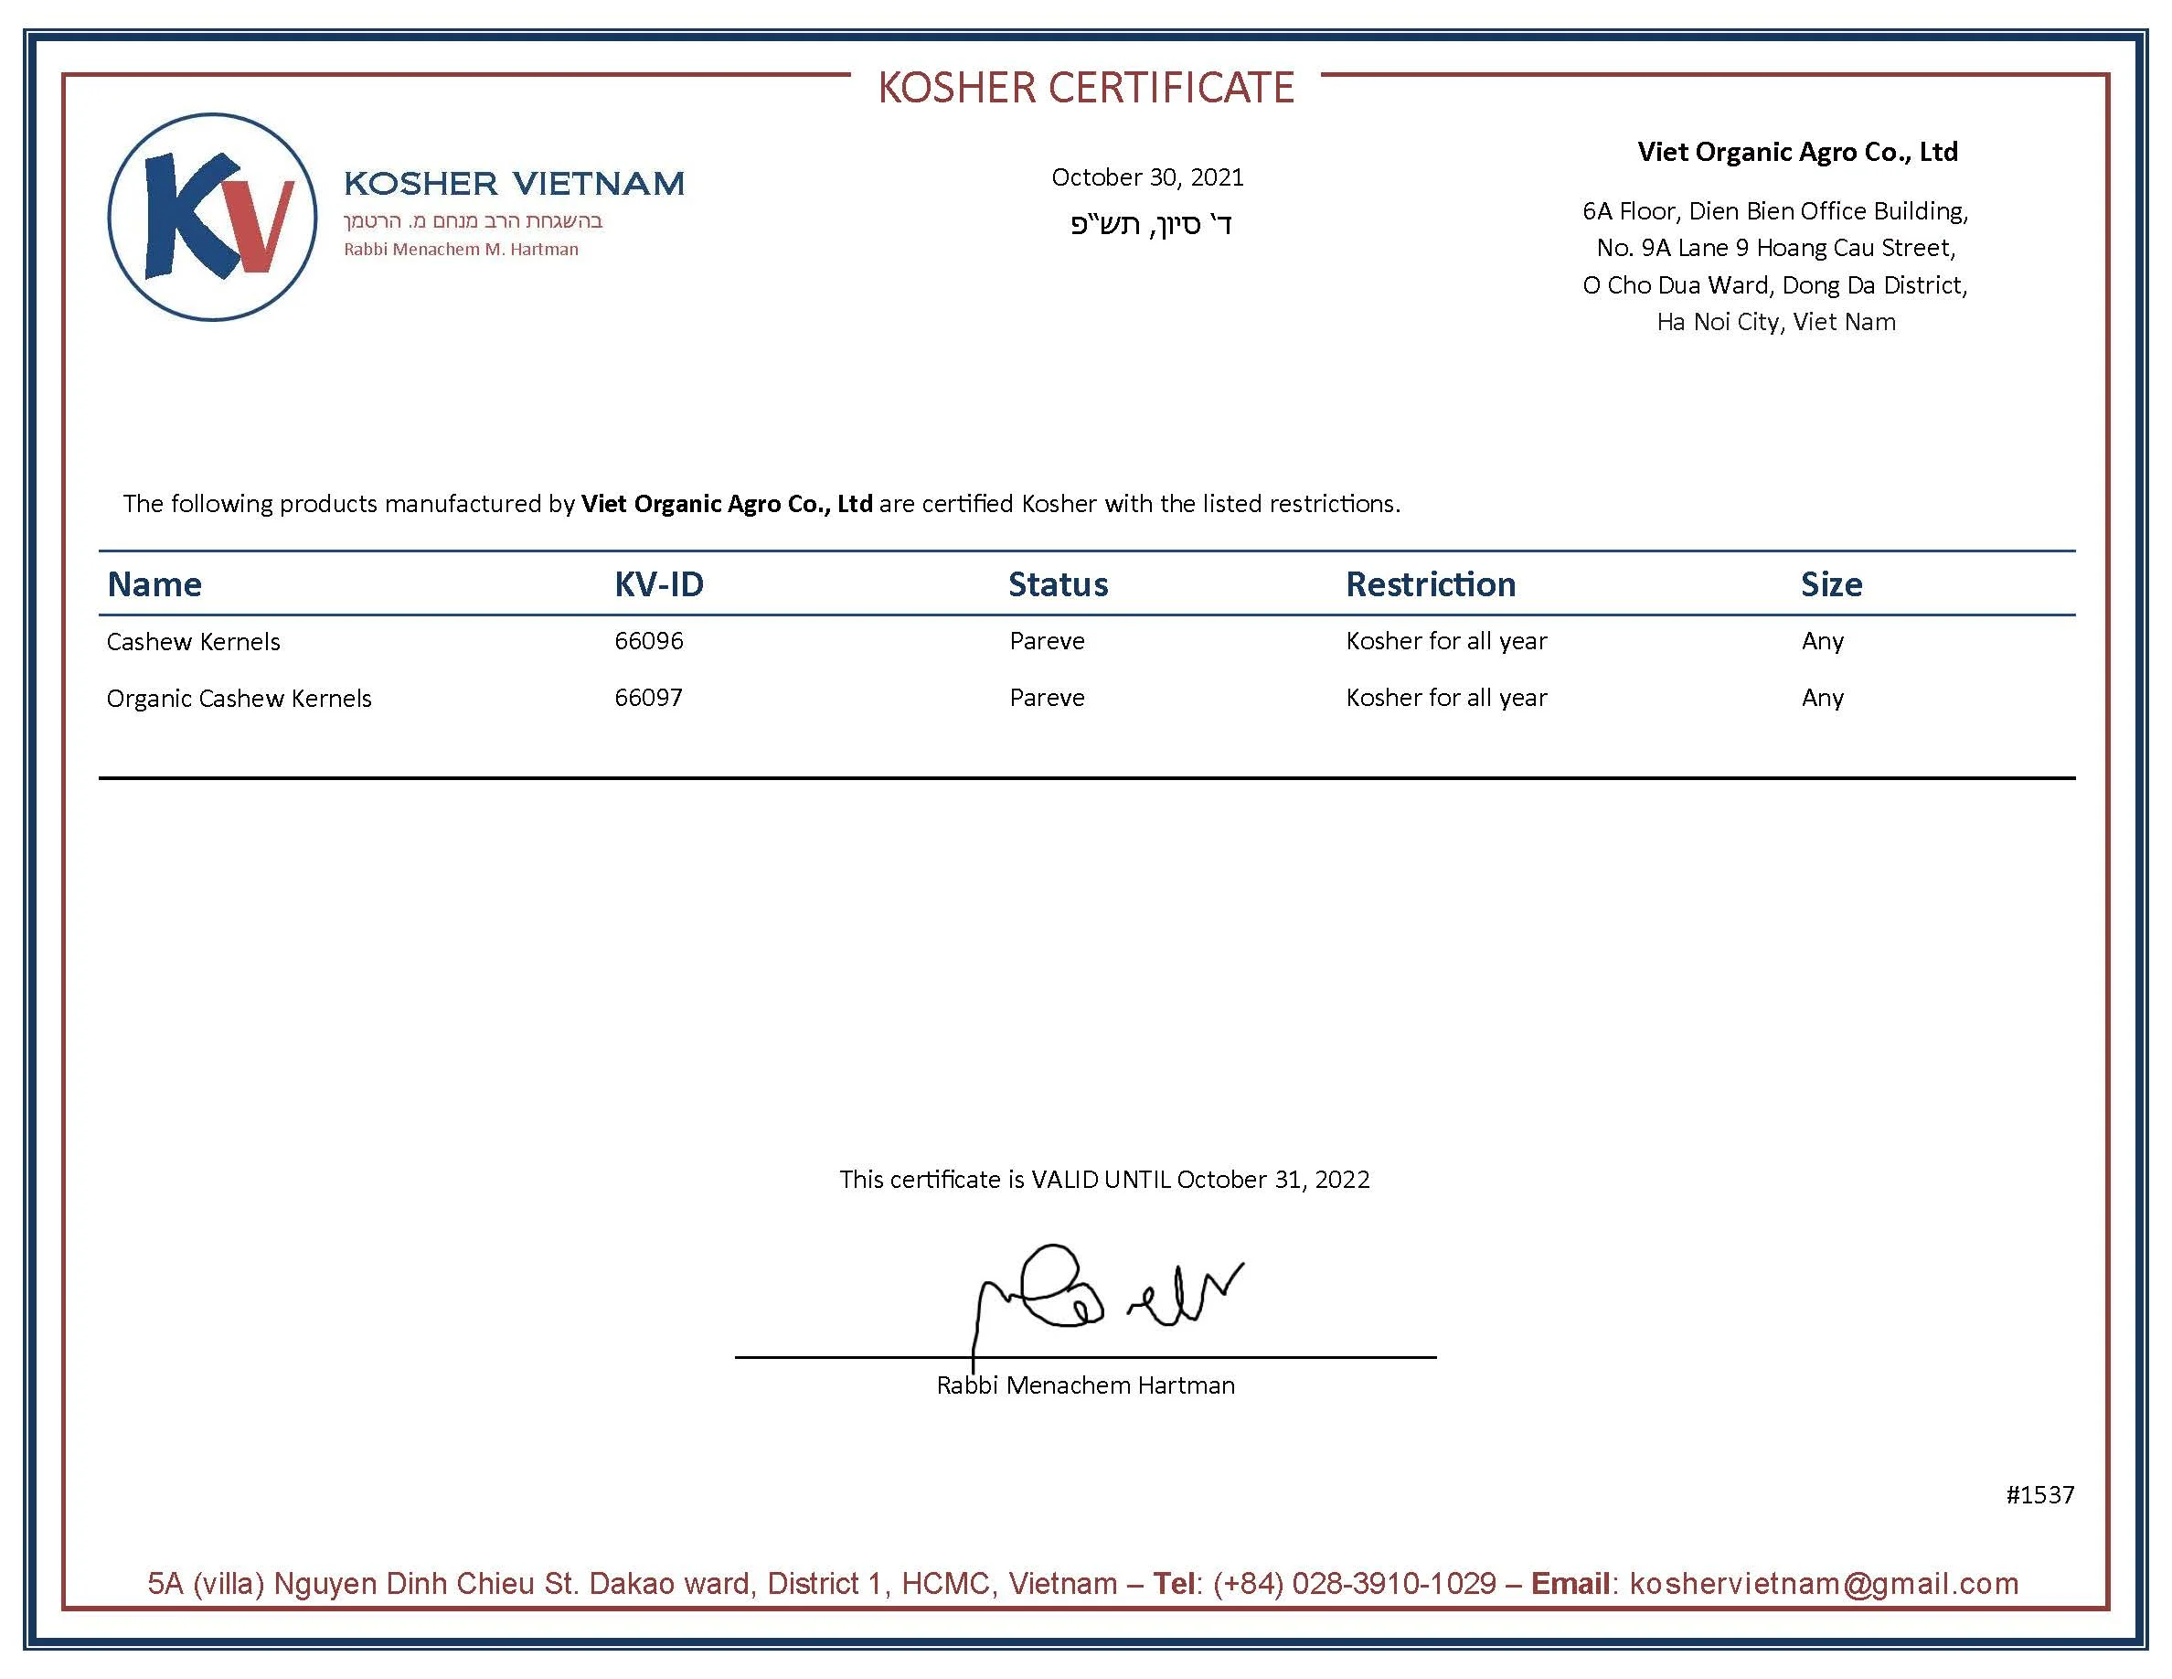Click the October 30, 2021 date
Viewport: 2172px width, 1679px height.
coord(1146,177)
